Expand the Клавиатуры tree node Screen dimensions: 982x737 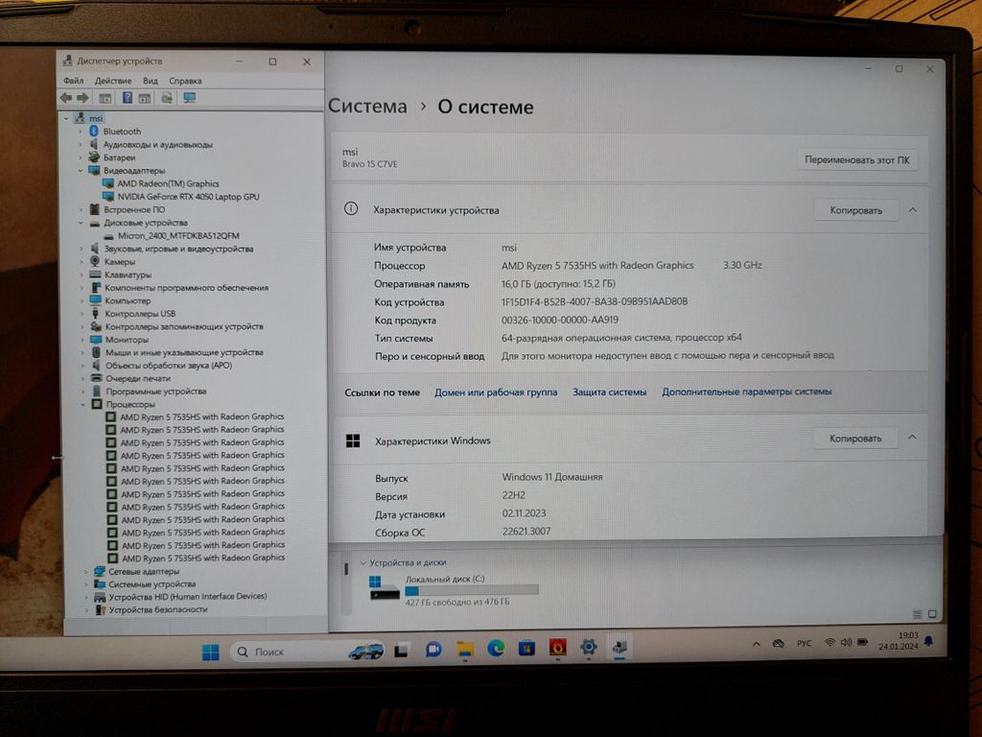(82, 274)
